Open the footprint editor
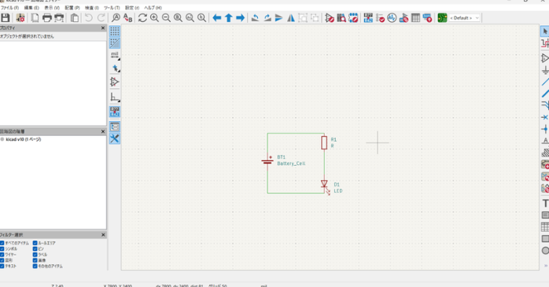 pos(353,17)
